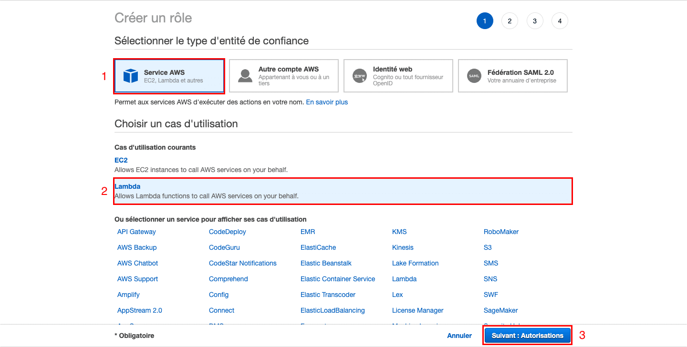
Task: Select ElastiCache service
Action: tap(318, 247)
